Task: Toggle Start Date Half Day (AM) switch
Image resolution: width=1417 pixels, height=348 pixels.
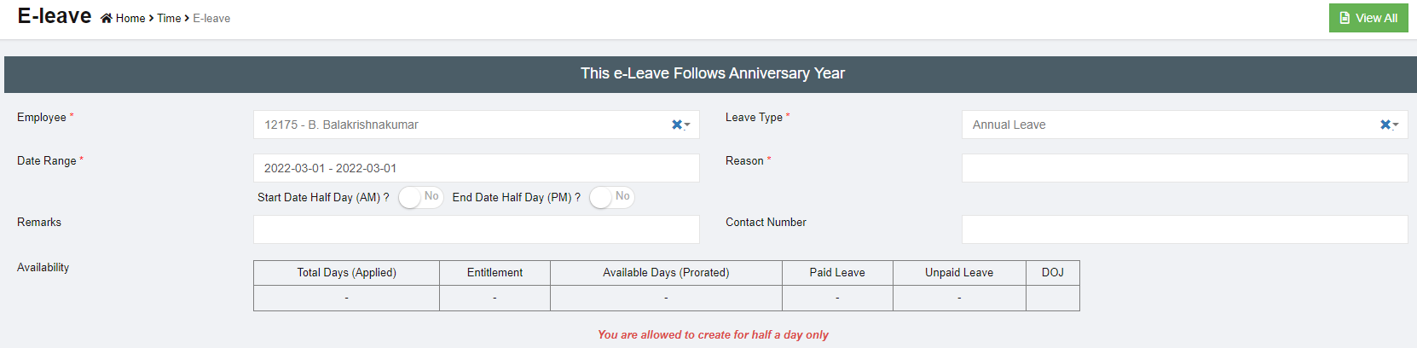Action: pyautogui.click(x=420, y=197)
